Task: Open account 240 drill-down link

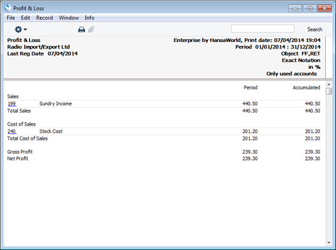Action: click(11, 131)
